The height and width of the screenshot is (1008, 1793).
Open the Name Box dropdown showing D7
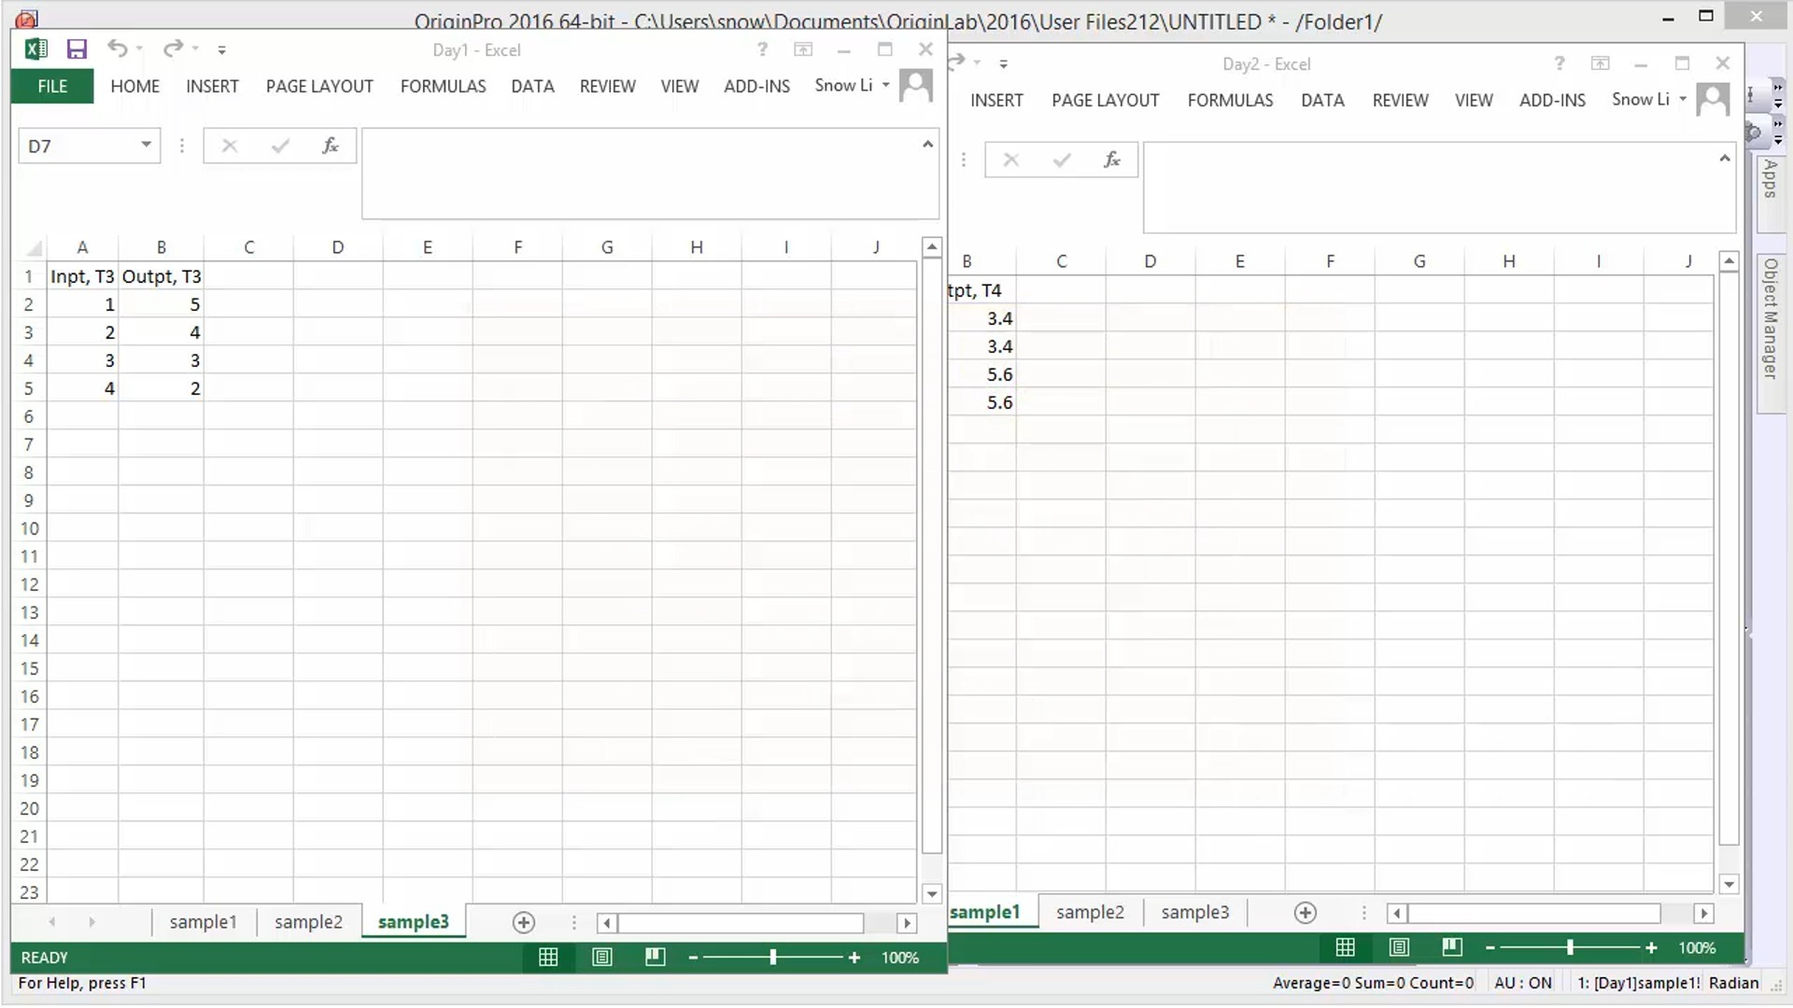point(146,146)
